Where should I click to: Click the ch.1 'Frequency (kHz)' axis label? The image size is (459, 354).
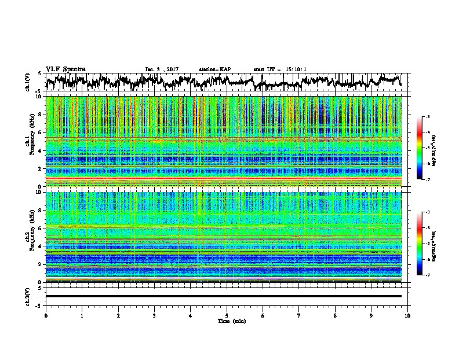click(x=32, y=135)
